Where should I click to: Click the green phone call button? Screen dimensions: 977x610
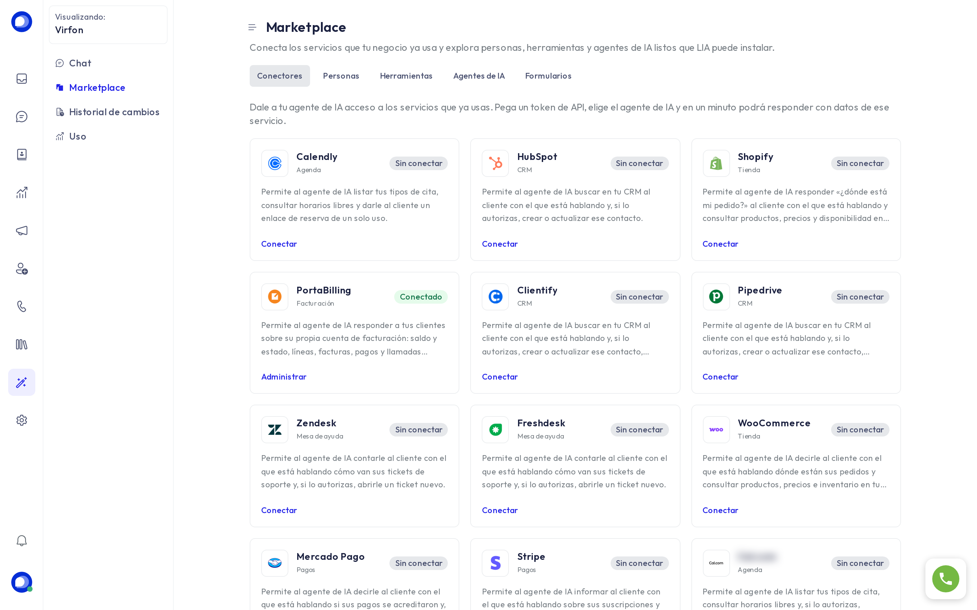click(x=945, y=578)
